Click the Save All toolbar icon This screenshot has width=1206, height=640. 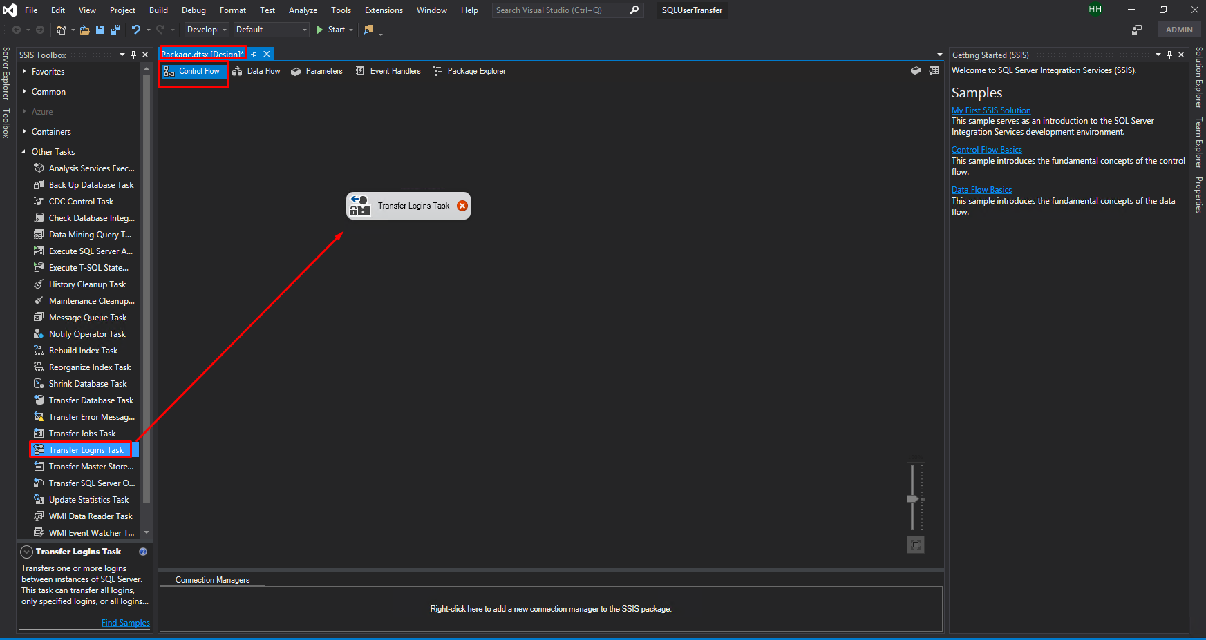click(115, 30)
